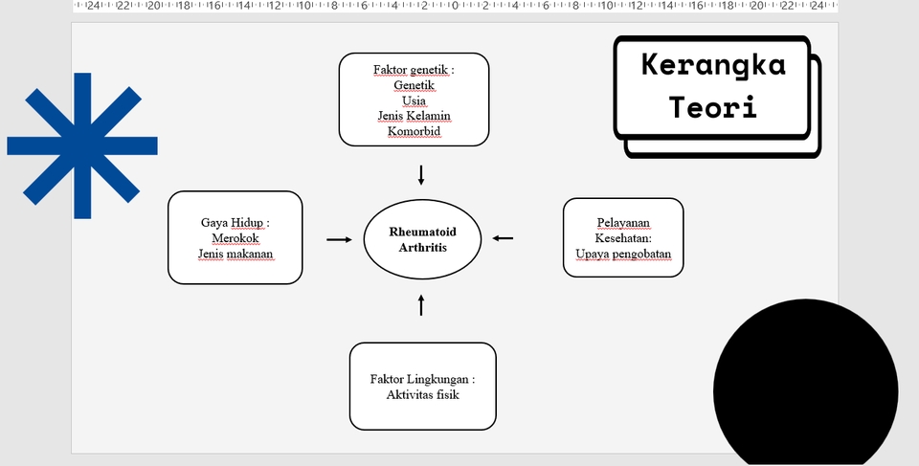Select the Gaya Hidup box

(x=235, y=237)
